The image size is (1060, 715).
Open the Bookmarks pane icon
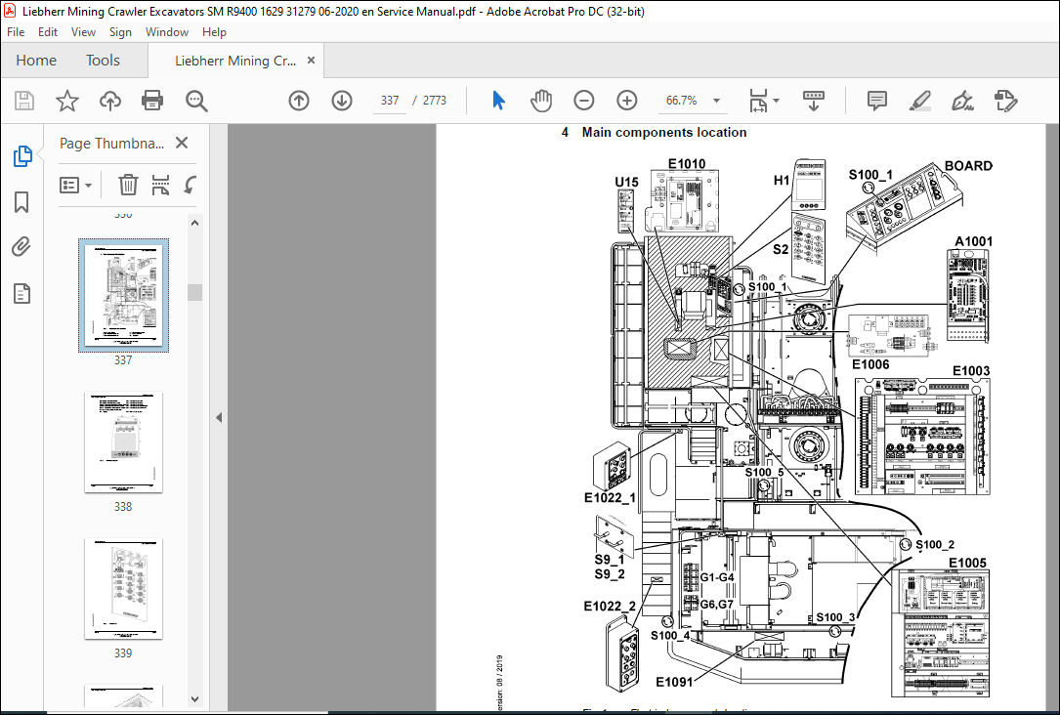pyautogui.click(x=21, y=202)
